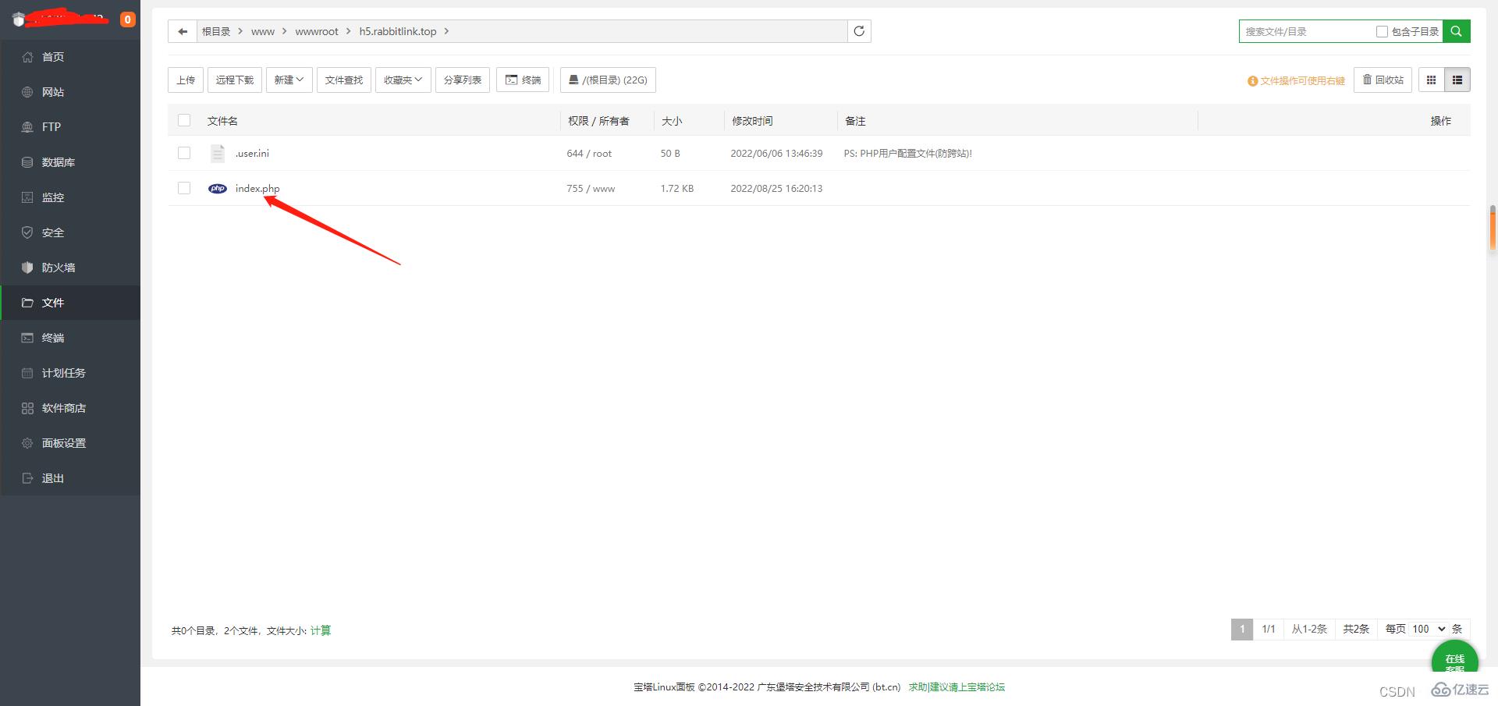Image resolution: width=1498 pixels, height=706 pixels.
Task: Open the per-page 100 dropdown
Action: (x=1429, y=629)
